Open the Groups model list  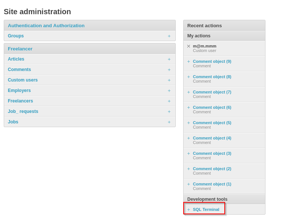16,36
